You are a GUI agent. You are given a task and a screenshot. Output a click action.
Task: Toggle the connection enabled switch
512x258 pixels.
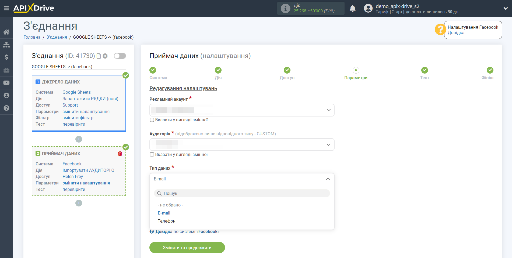pos(120,56)
